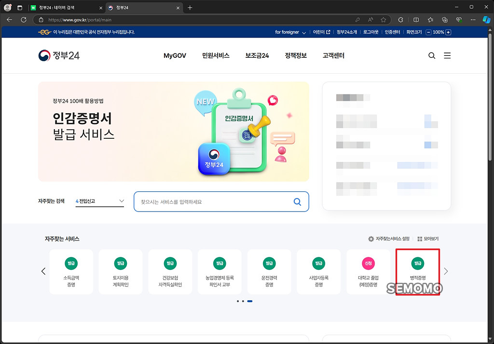Select the first carousel page dot

pyautogui.click(x=238, y=301)
